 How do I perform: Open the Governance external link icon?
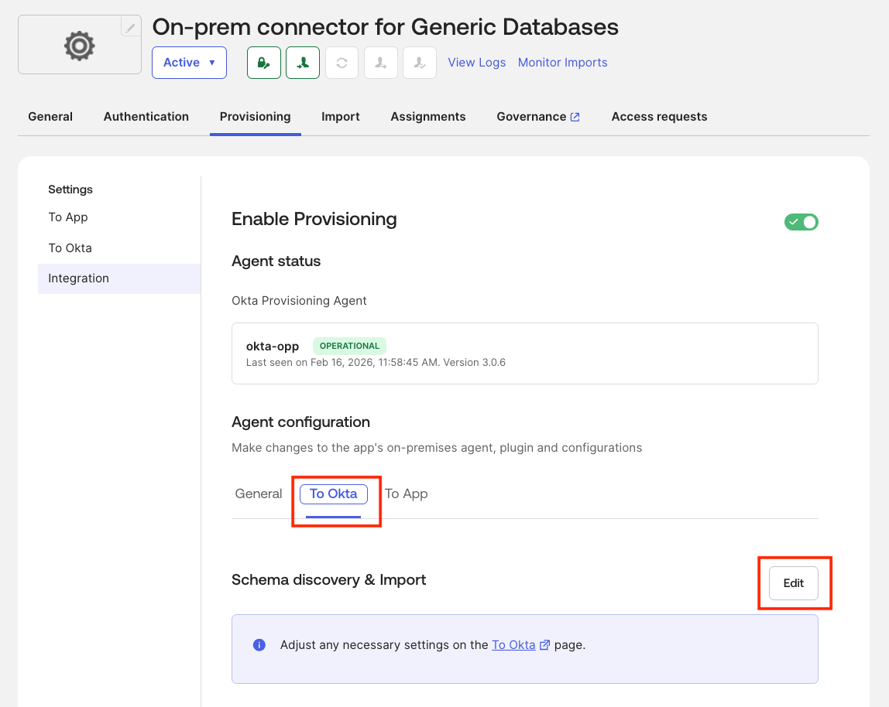pyautogui.click(x=574, y=115)
